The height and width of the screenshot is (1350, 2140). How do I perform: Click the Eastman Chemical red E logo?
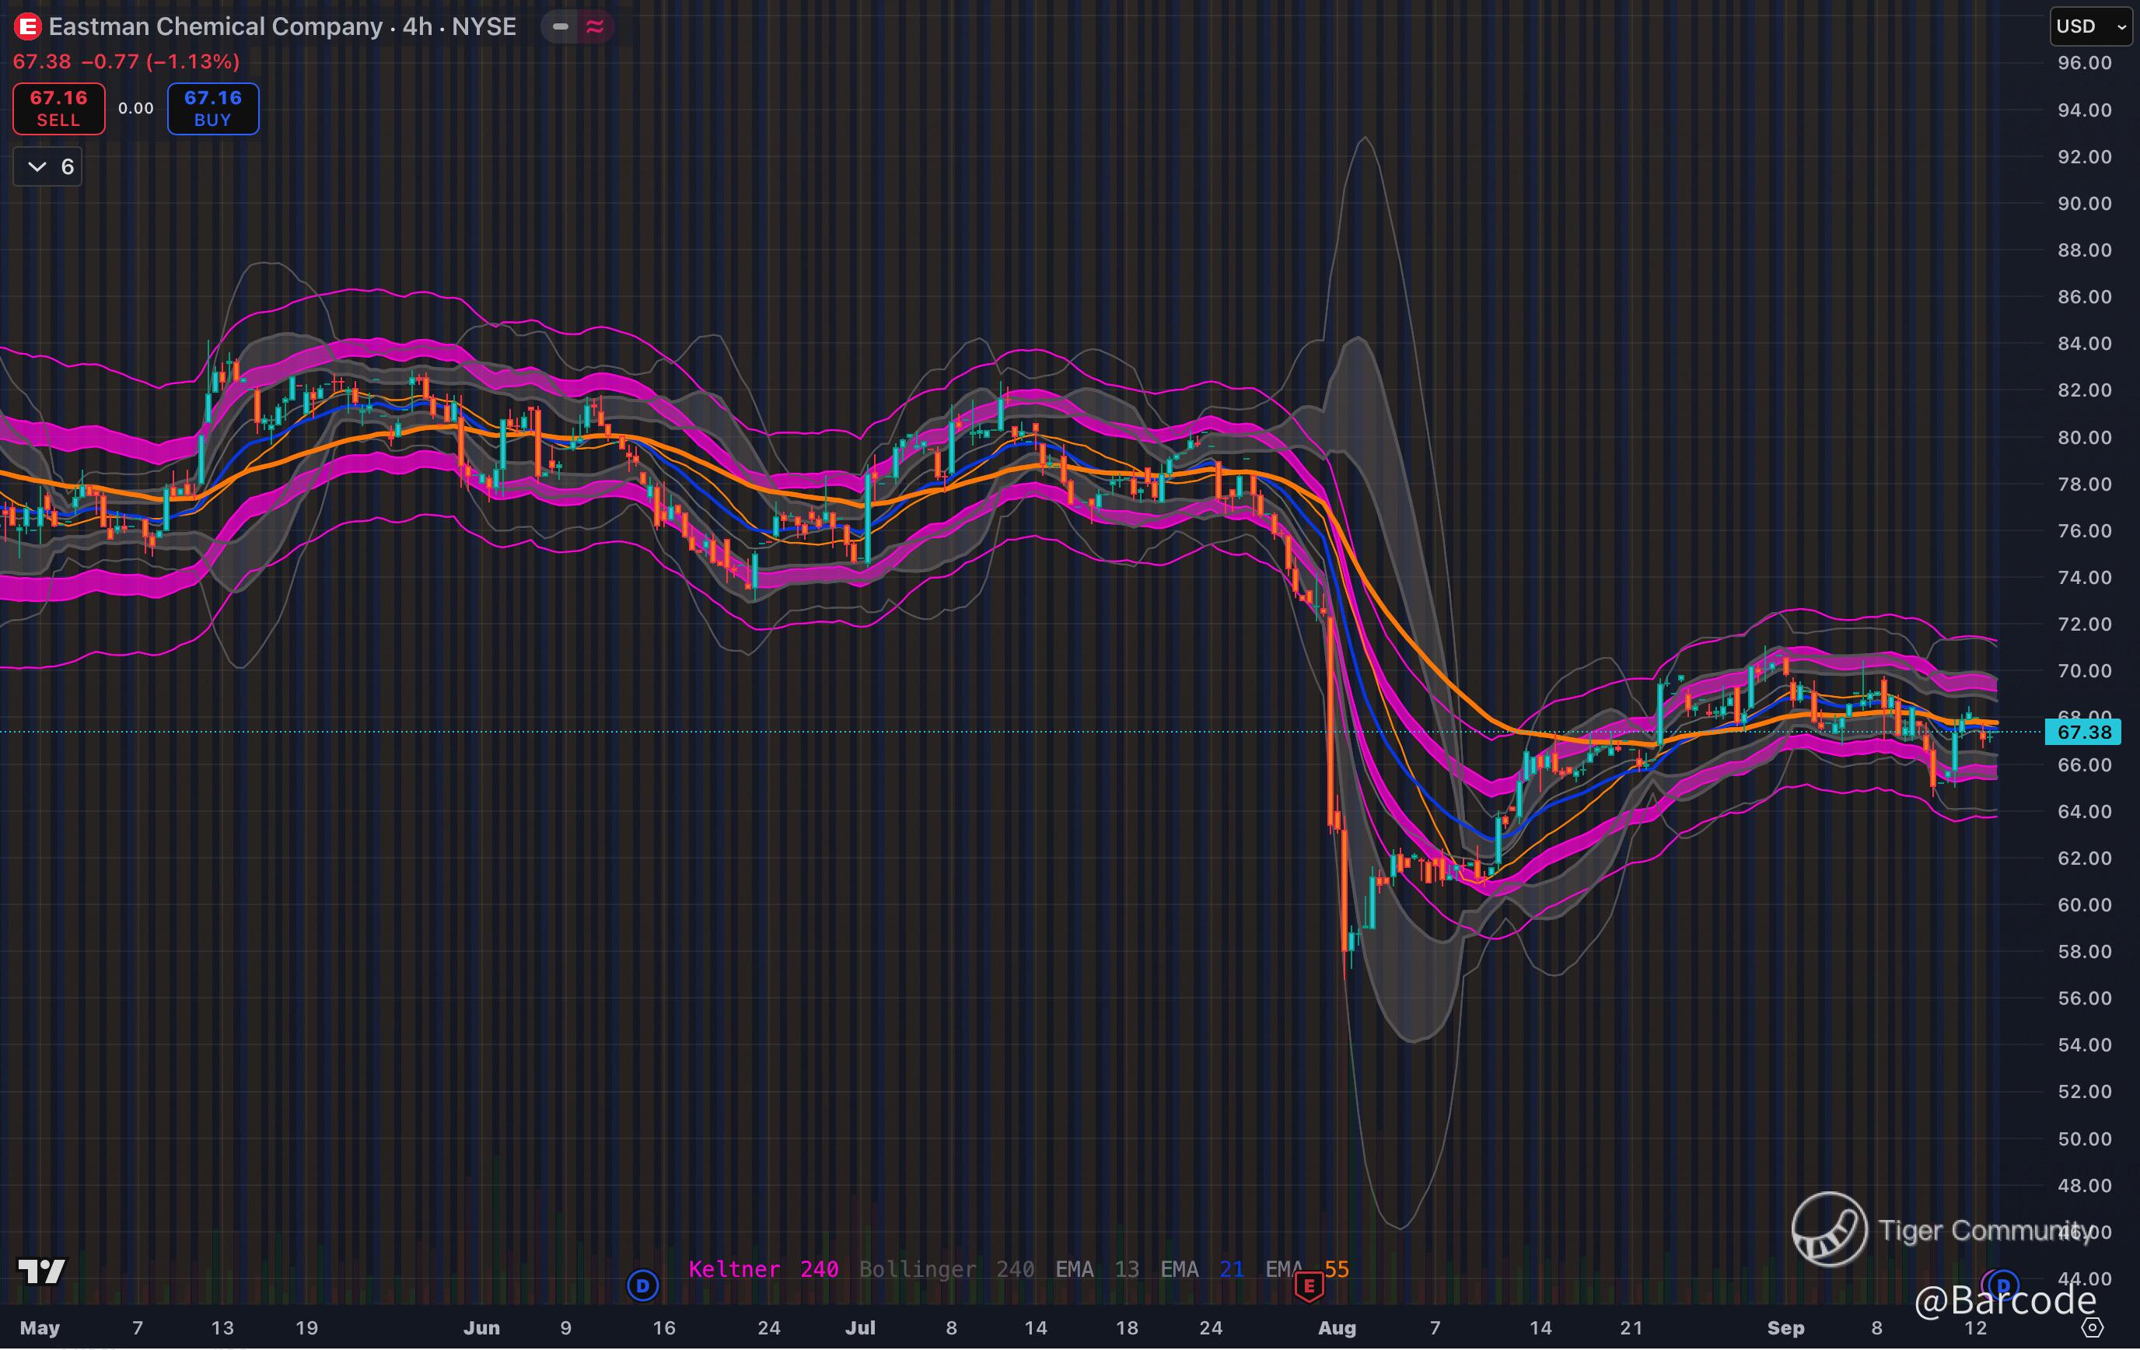click(x=27, y=26)
